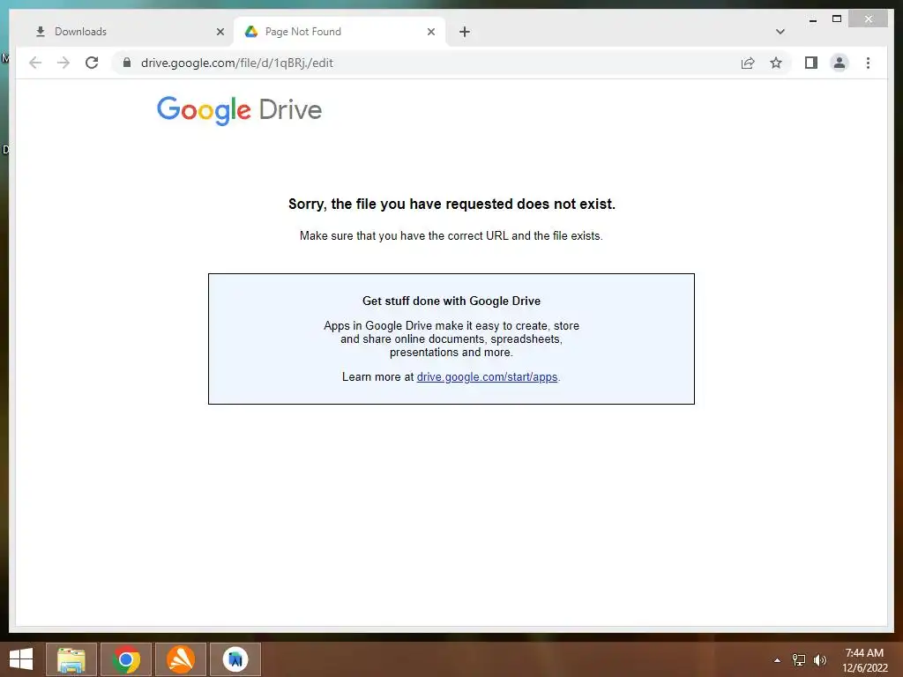Image resolution: width=903 pixels, height=677 pixels.
Task: Bookmark this tab with the star
Action: pos(776,63)
